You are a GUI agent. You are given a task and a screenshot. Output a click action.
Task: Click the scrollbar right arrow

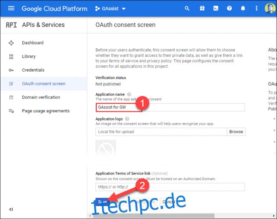point(274,216)
